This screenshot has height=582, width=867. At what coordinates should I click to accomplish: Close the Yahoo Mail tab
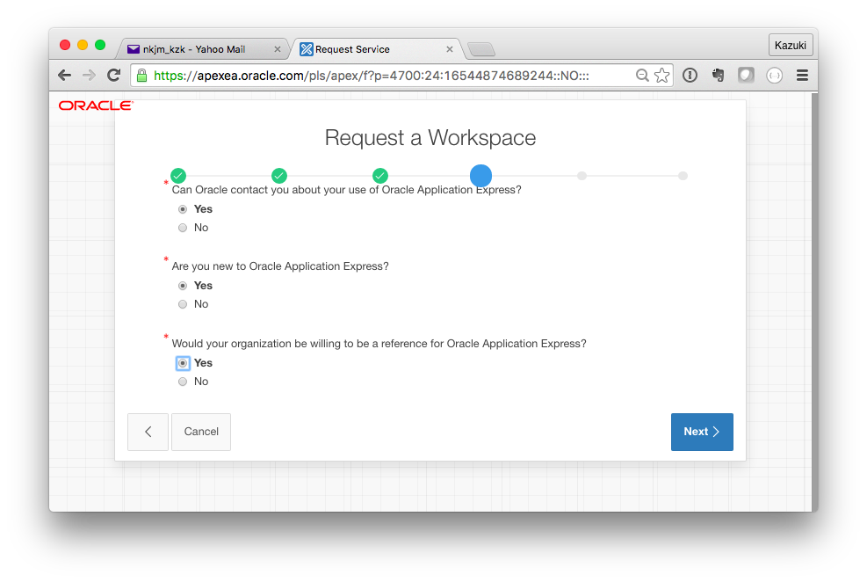(278, 49)
